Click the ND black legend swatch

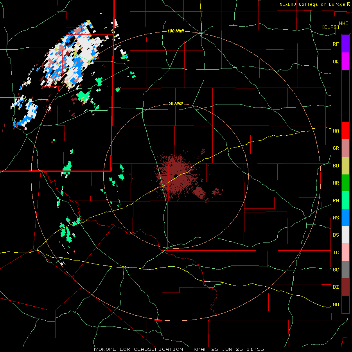click(345, 304)
